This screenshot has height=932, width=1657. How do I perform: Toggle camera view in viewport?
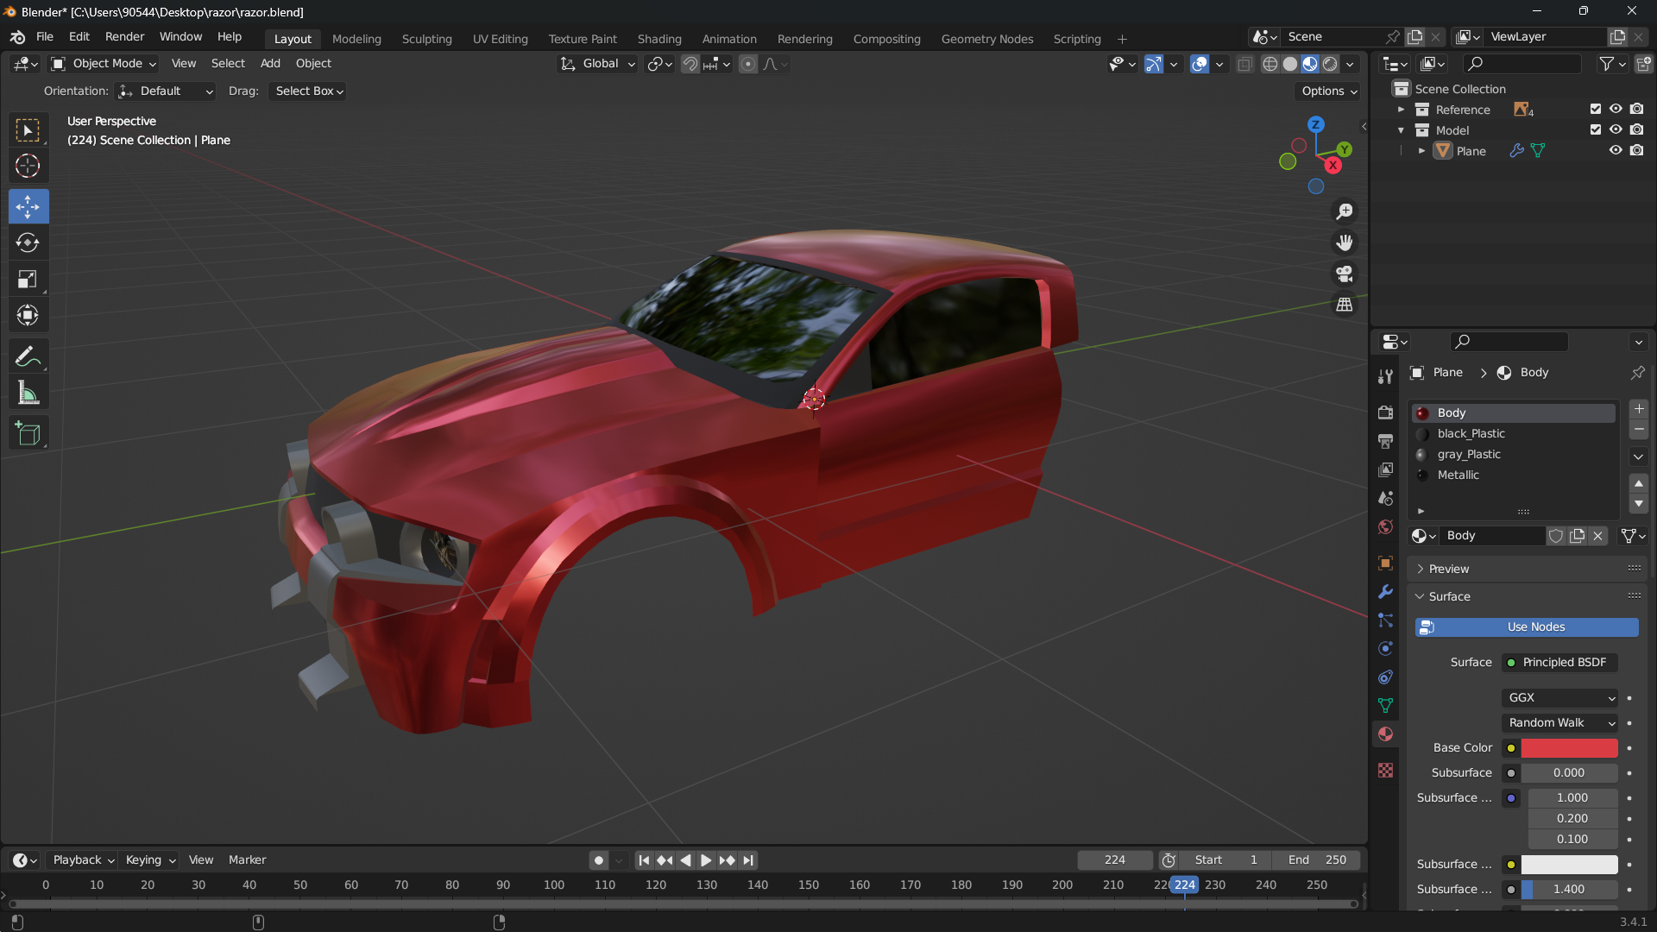1344,274
